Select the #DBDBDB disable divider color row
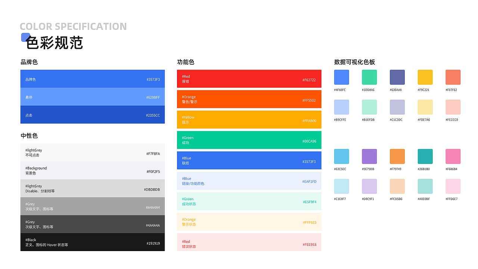The width and height of the screenshot is (478, 269). pos(92,188)
